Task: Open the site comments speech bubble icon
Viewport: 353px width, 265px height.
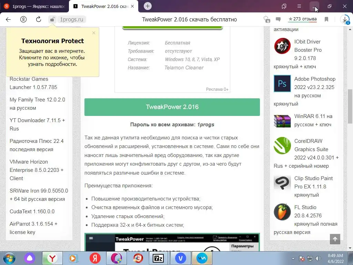Action: [278, 19]
